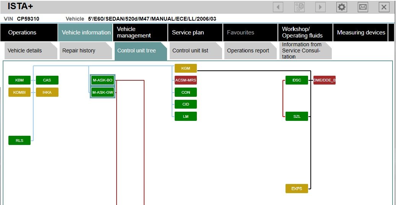The image size is (396, 205).
Task: Open the settings gear icon
Action: tap(341, 7)
